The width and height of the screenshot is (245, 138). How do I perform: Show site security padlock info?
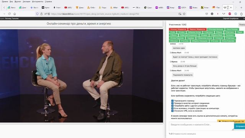41,14
